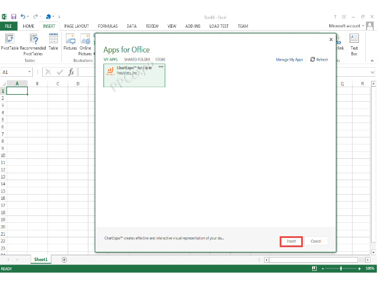The height and width of the screenshot is (283, 378).
Task: Select cell A1
Action: pos(17,91)
